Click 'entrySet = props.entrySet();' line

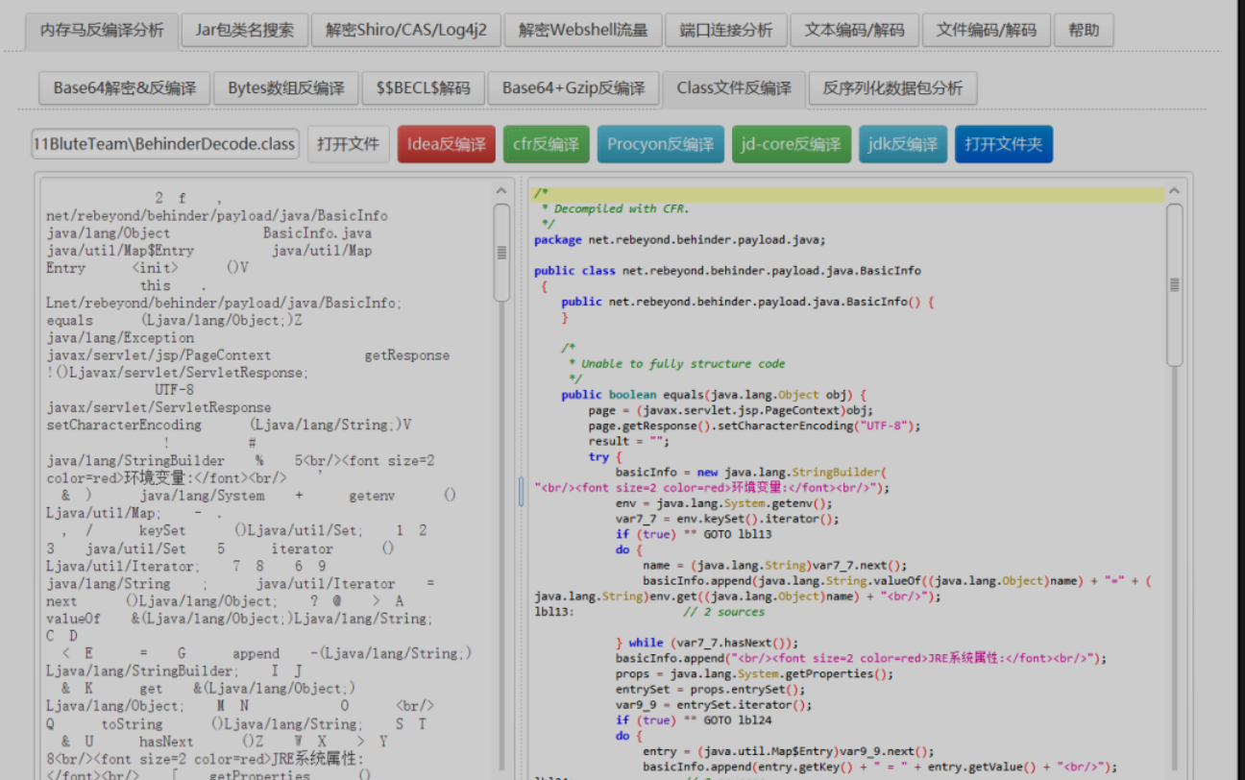coord(710,689)
